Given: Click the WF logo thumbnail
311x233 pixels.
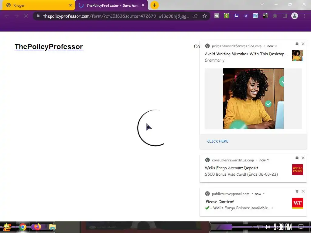Looking at the screenshot, I should pos(298,203).
